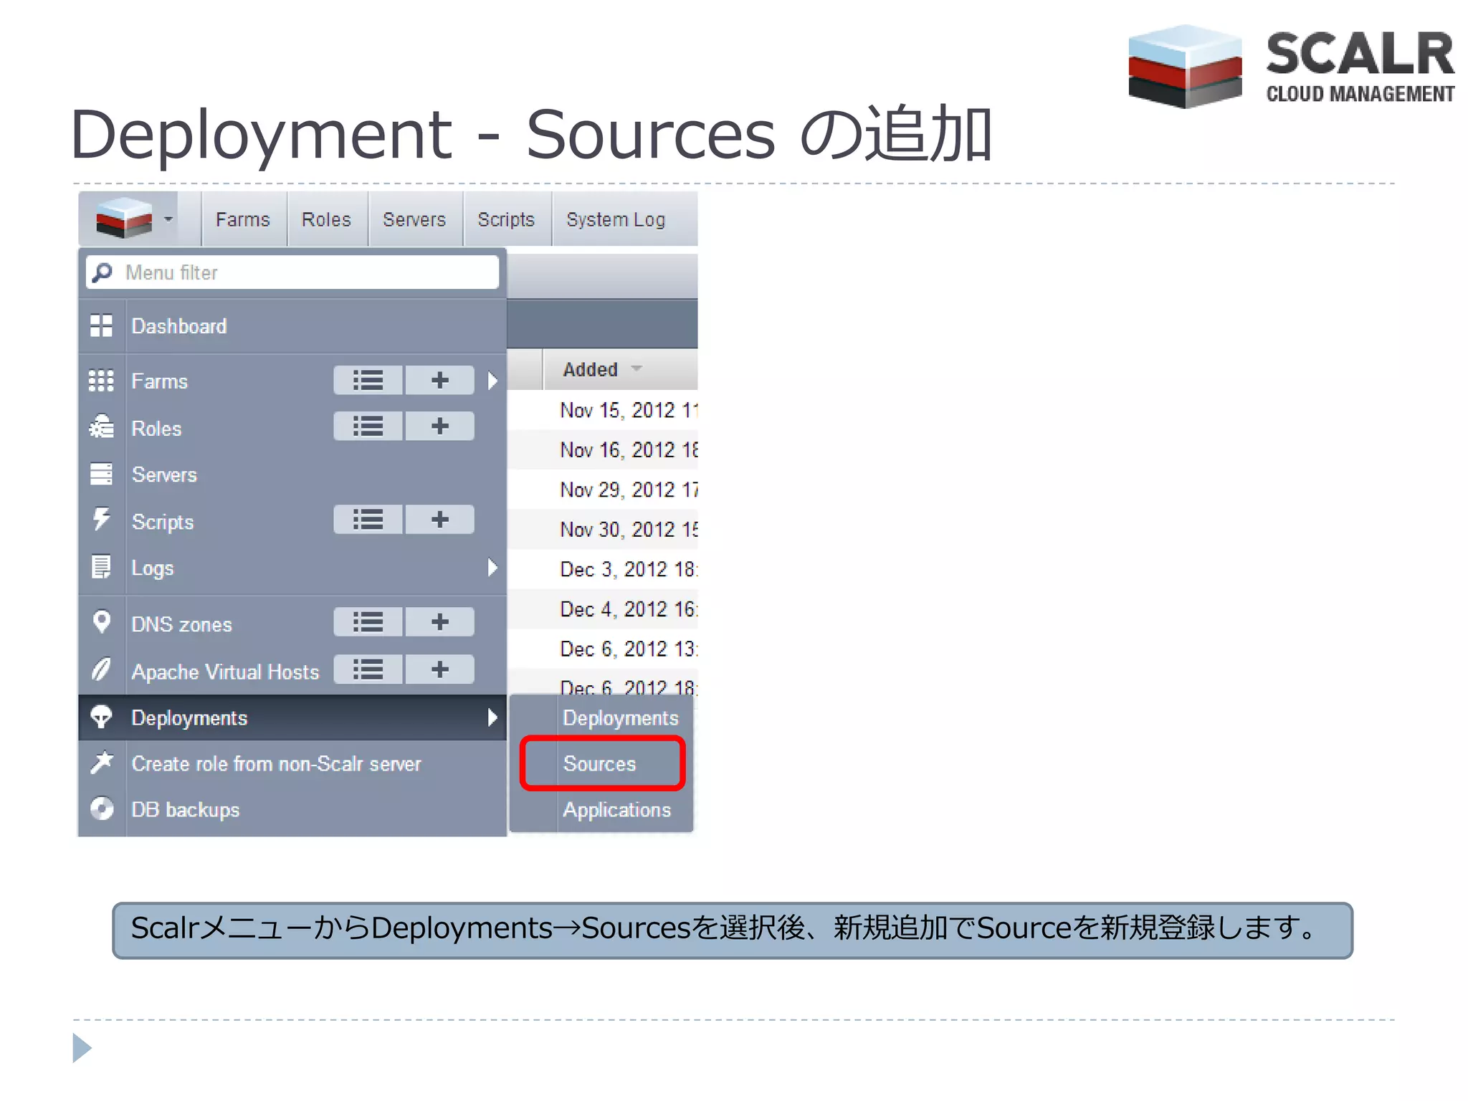
Task: Select the row 'Dec 4, 2012'
Action: [603, 609]
